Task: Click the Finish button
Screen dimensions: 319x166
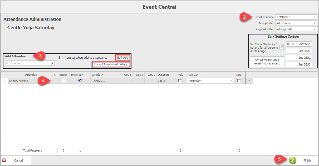Action: [x=303, y=160]
